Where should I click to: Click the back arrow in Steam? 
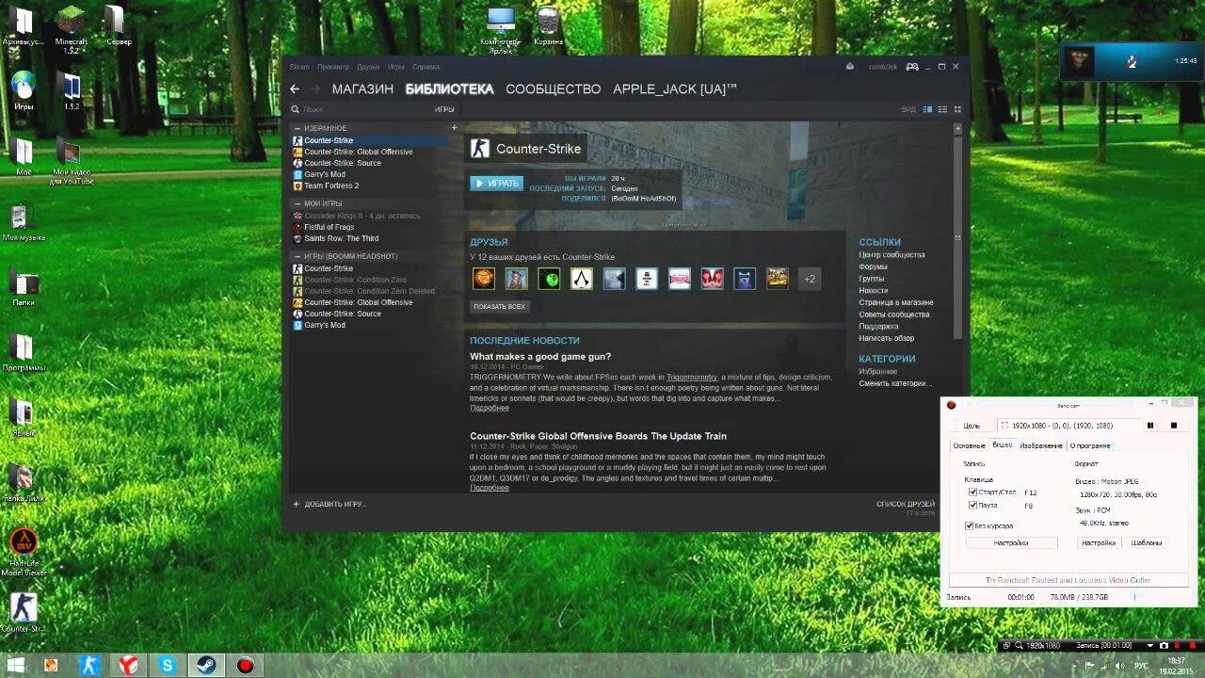(295, 89)
